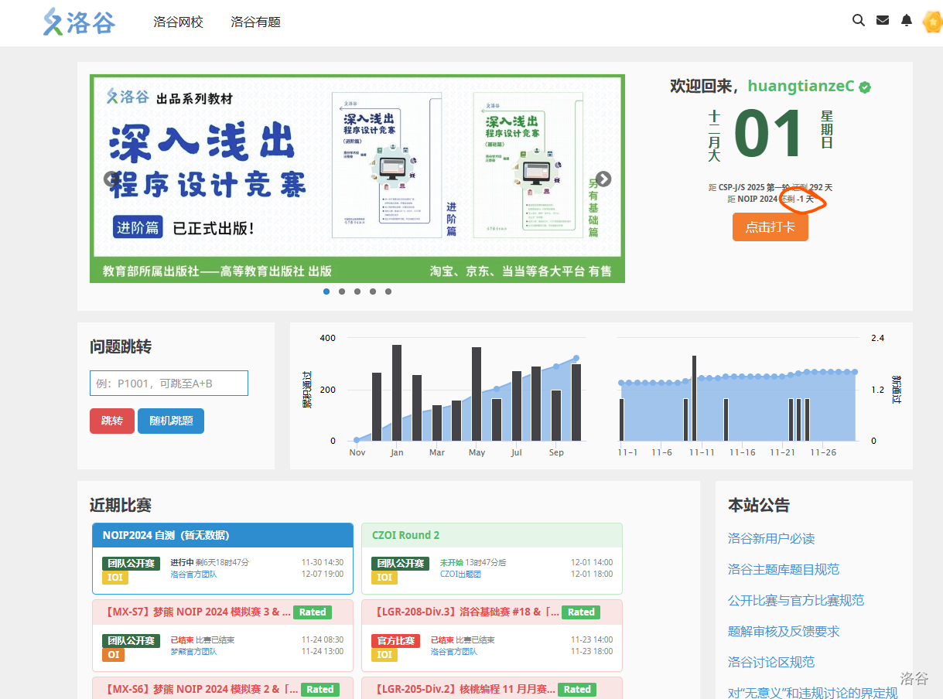Open the notifications bell icon
Image resolution: width=943 pixels, height=699 pixels.
point(907,21)
